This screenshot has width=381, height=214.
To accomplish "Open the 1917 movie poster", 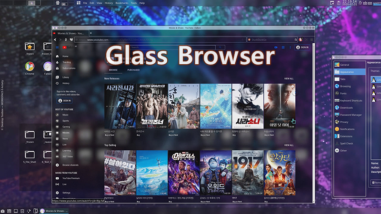I will point(248,173).
